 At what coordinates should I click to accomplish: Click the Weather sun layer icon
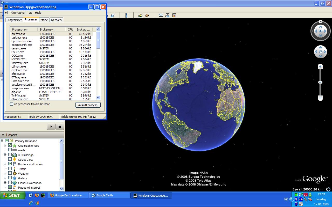(15, 174)
